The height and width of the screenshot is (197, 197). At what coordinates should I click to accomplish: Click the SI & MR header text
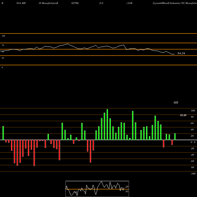21,3
